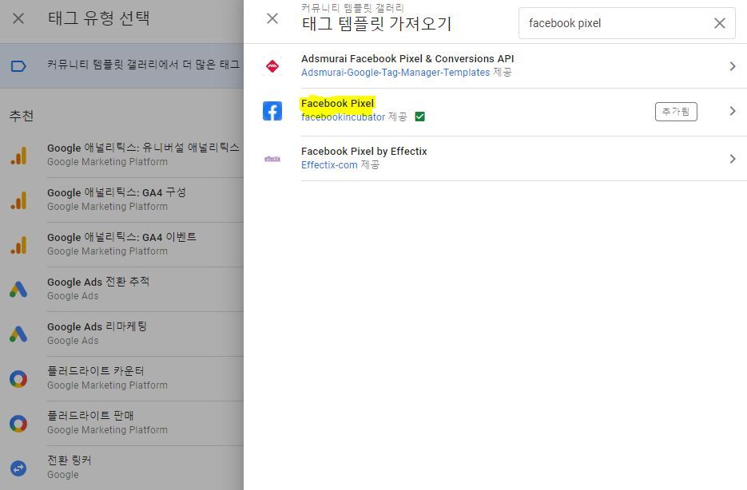
Task: Click GA4 구성 analytics bar chart icon
Action: tap(18, 200)
